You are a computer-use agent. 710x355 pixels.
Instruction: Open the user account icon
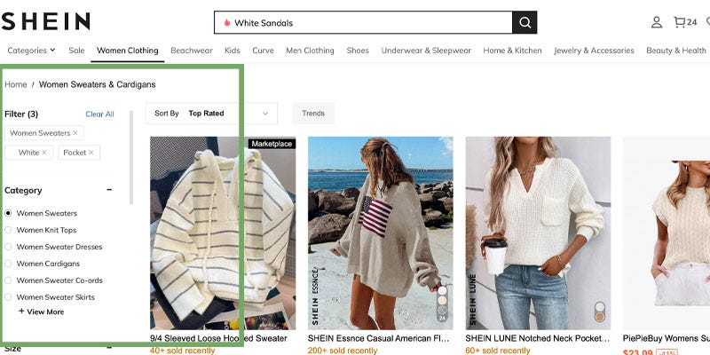click(x=657, y=22)
